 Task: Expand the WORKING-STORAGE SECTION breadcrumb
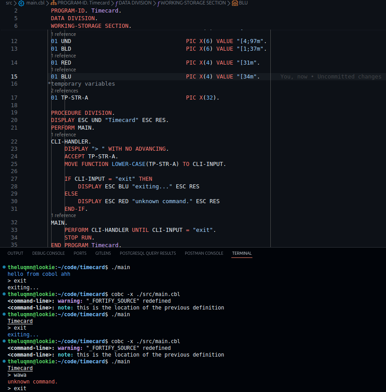pyautogui.click(x=193, y=3)
